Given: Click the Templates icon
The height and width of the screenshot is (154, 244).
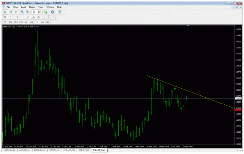Looking at the screenshot, I should (x=59, y=12).
